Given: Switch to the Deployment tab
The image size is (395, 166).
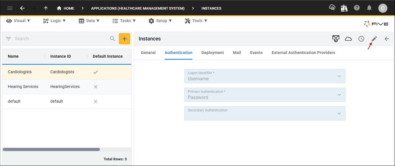Looking at the screenshot, I should (213, 53).
